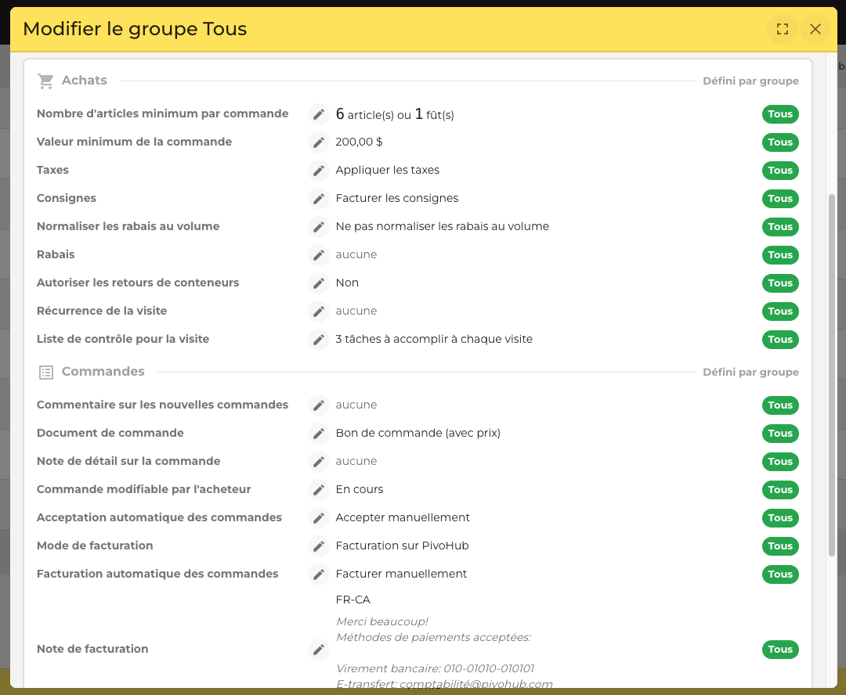Edit the Consignes setting
Viewport: 846px width, 695px height.
(x=318, y=199)
